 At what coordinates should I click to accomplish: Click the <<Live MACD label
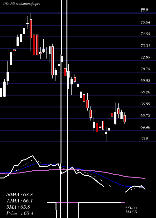click(131, 210)
